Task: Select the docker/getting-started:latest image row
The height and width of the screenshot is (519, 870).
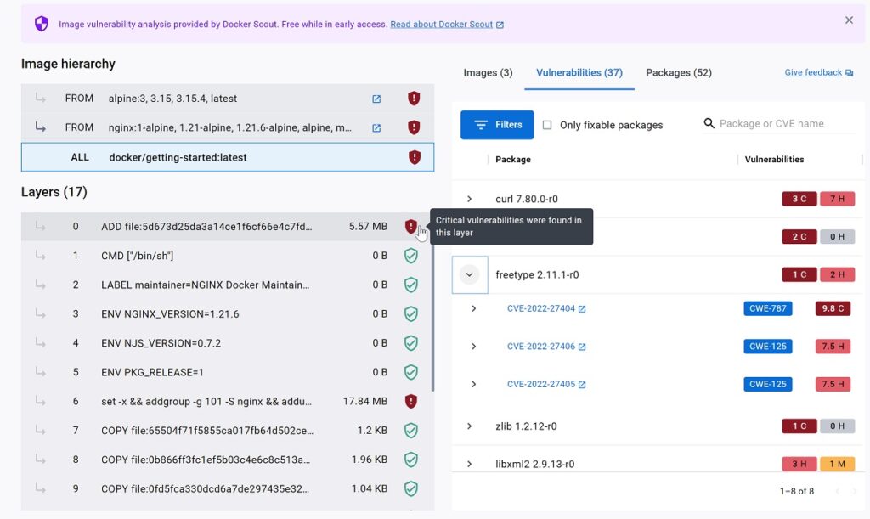Action: pyautogui.click(x=228, y=157)
